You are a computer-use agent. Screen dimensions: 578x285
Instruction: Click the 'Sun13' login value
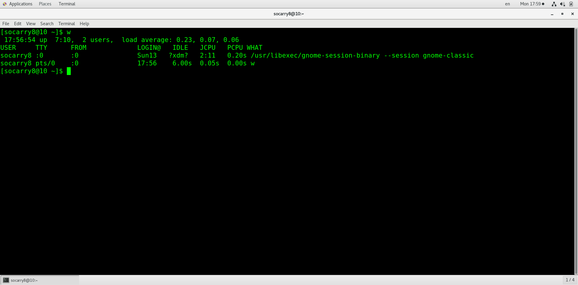(147, 55)
